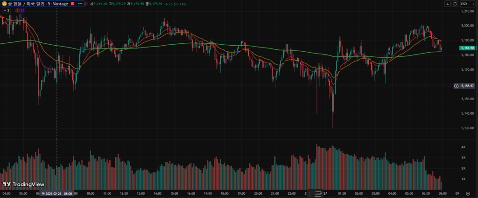Click the red flag icon by Vantage
The width and height of the screenshot is (478, 198).
pyautogui.click(x=73, y=4)
